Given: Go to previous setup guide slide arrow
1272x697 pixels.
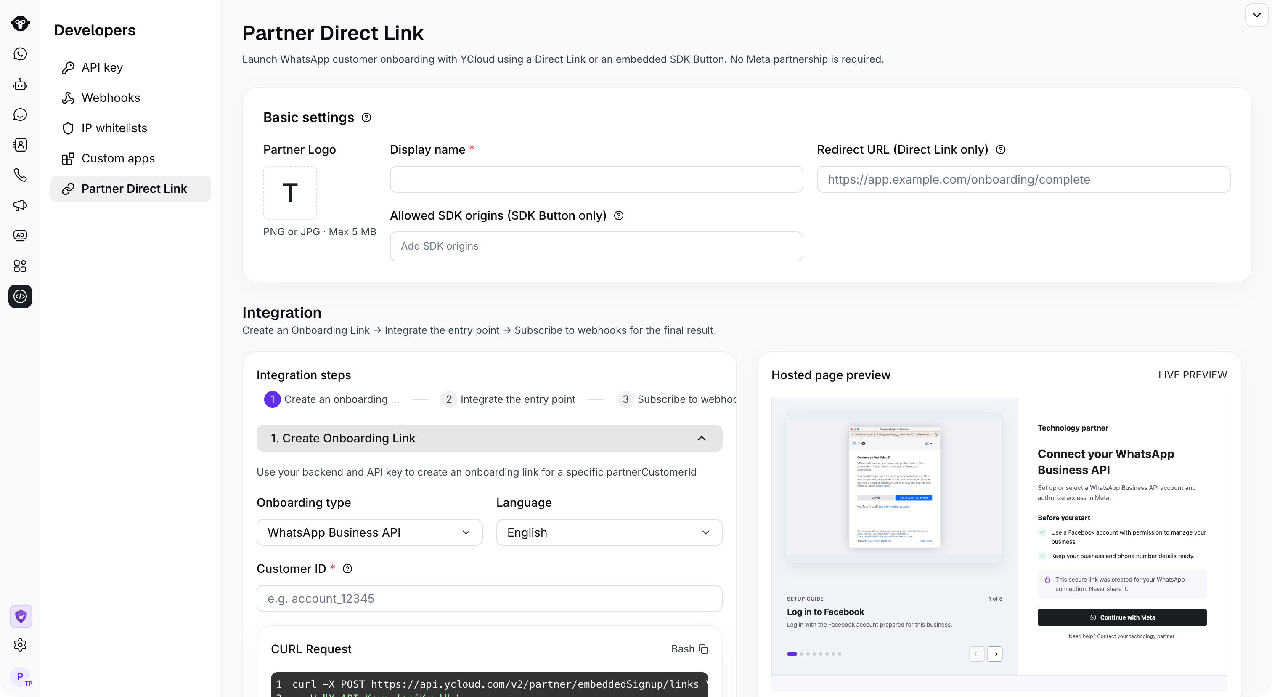Looking at the screenshot, I should coord(977,654).
